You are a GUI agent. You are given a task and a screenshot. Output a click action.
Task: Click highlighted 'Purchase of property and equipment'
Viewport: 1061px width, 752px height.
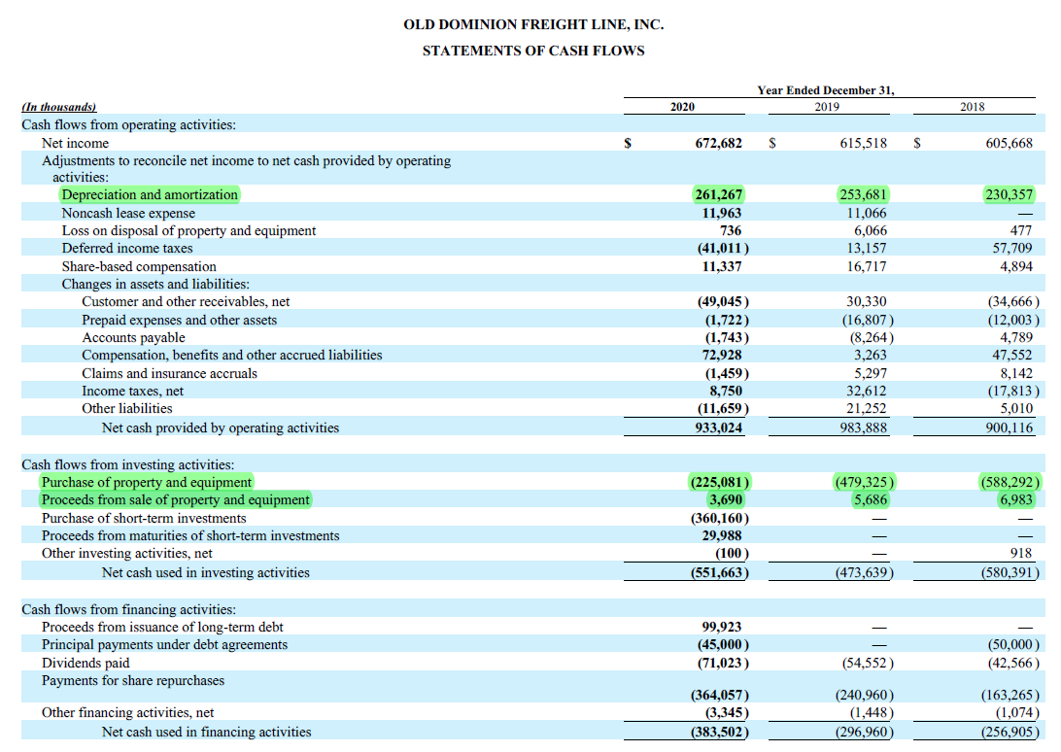[x=146, y=483]
